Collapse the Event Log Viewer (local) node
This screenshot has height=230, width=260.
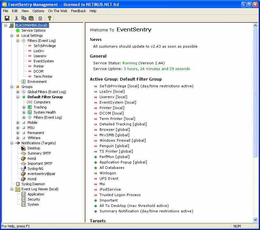(x=12, y=189)
